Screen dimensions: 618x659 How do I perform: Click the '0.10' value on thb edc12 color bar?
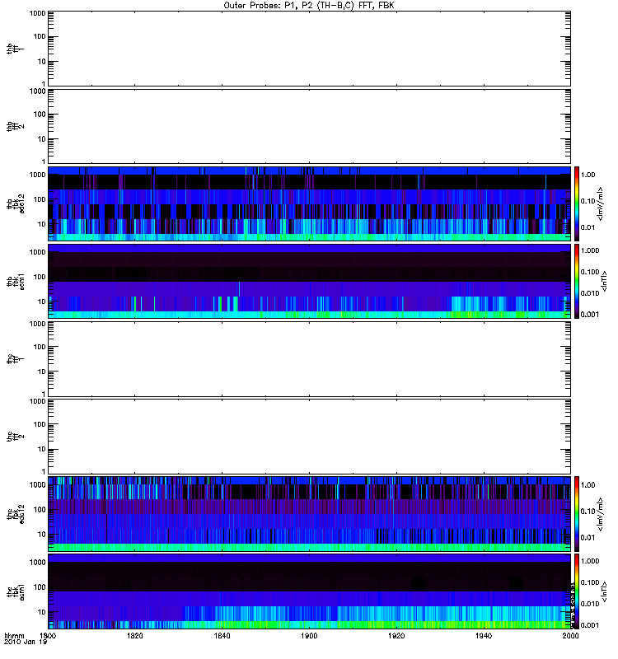(x=588, y=201)
